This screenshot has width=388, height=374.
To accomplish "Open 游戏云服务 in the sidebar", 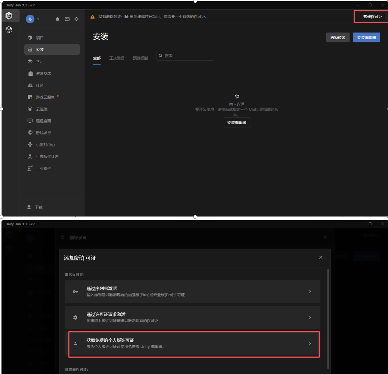I will [x=45, y=97].
